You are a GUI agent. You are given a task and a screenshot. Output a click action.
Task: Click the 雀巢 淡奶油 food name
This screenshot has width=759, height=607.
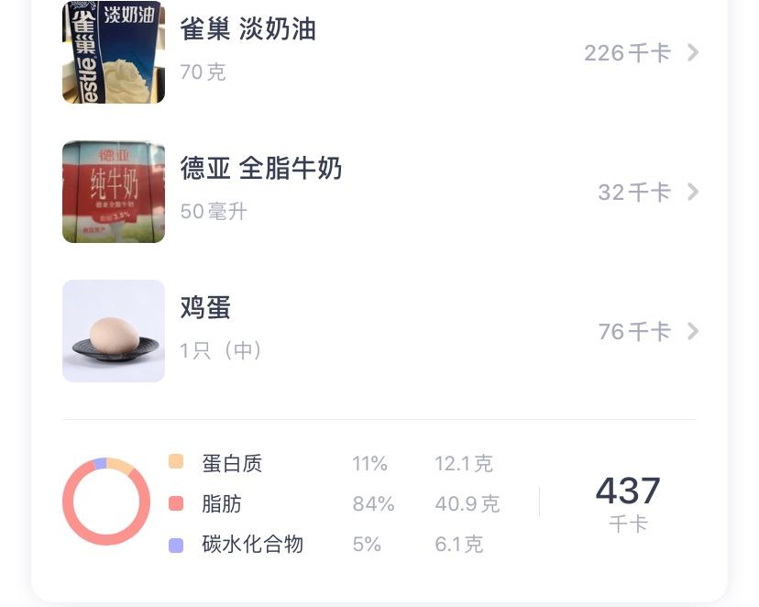247,29
